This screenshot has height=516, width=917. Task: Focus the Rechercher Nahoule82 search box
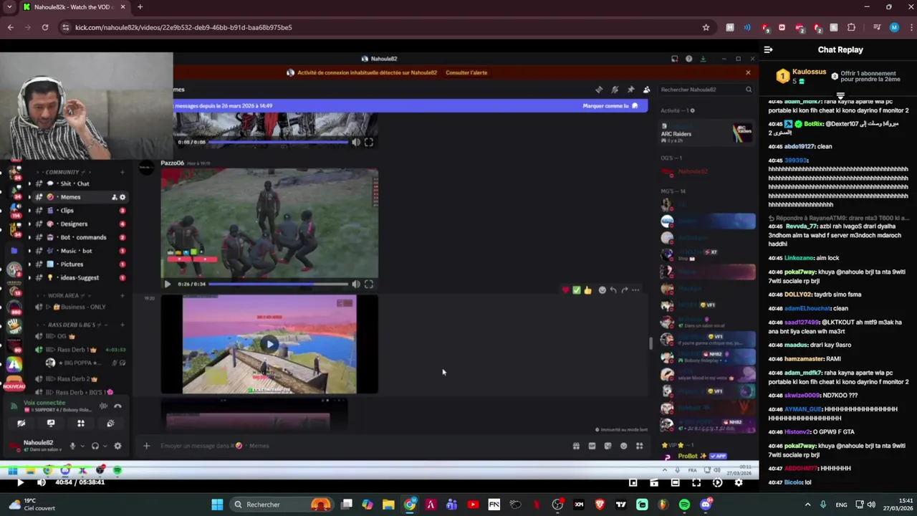pos(705,90)
